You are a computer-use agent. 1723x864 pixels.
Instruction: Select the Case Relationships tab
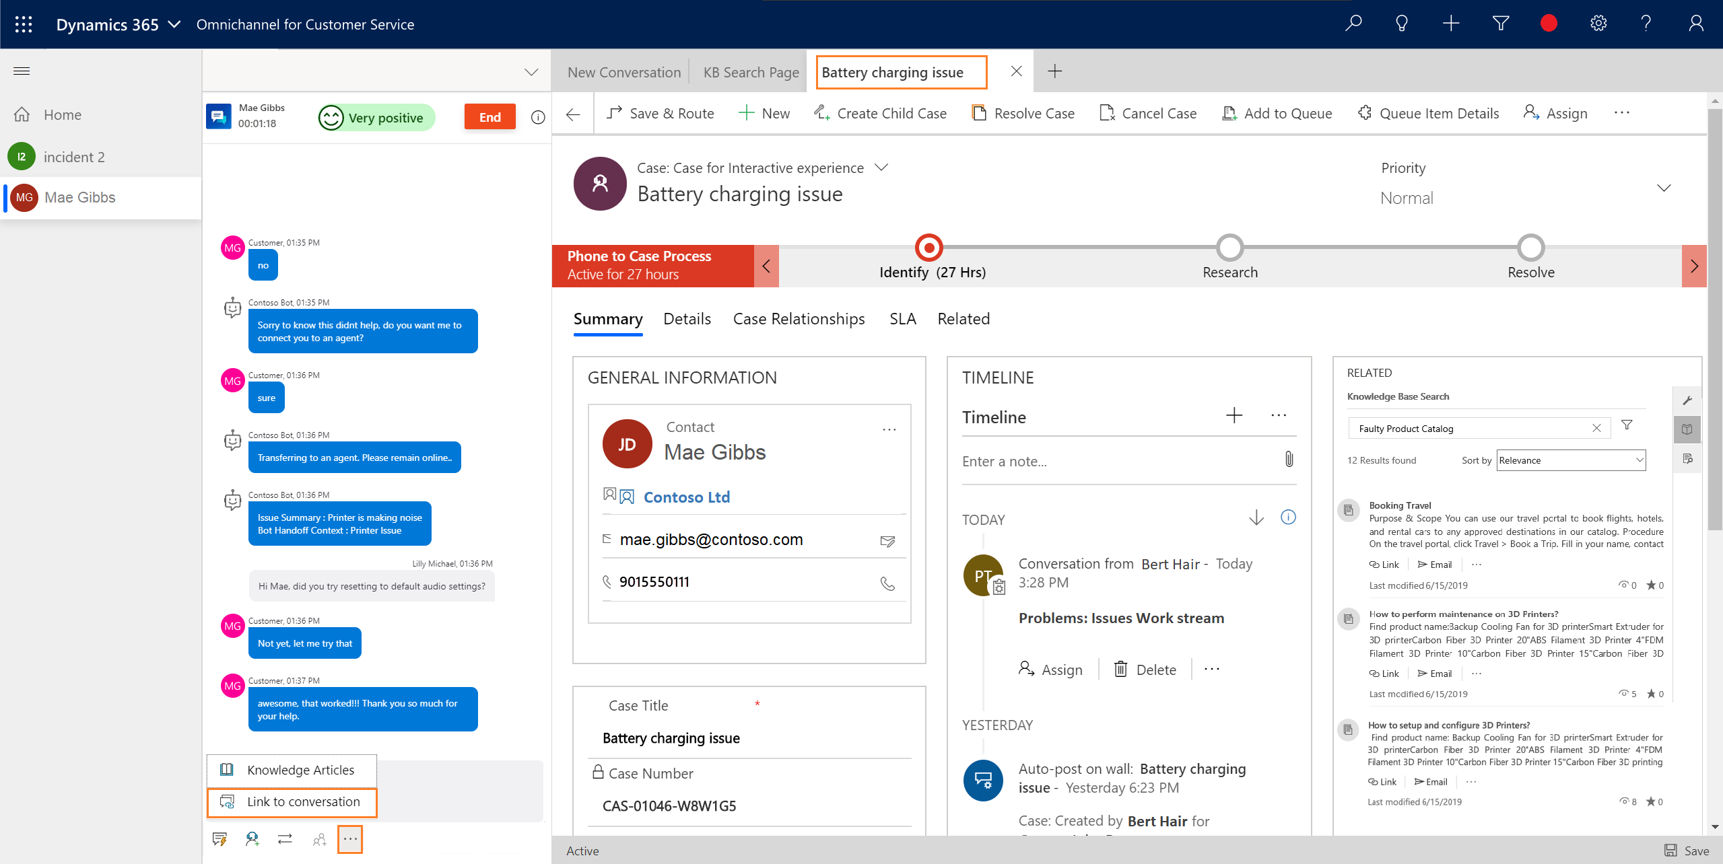(x=799, y=318)
